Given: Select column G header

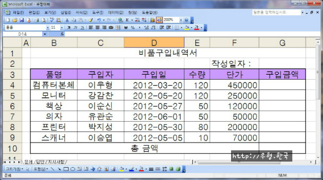Looking at the screenshot, I should click(x=282, y=43).
